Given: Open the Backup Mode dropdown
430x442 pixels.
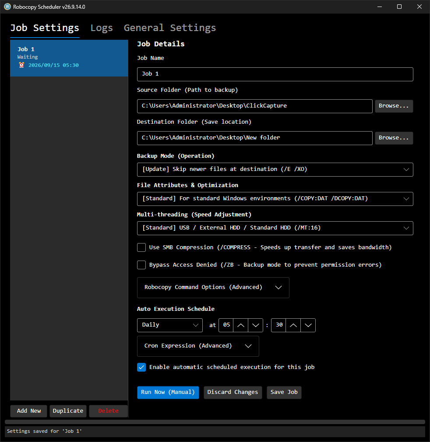Looking at the screenshot, I should 275,170.
